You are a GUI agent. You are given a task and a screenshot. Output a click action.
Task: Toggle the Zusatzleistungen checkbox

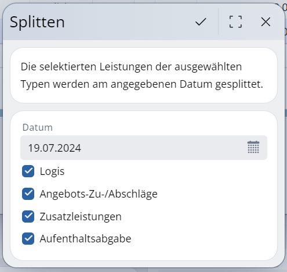pos(28,216)
